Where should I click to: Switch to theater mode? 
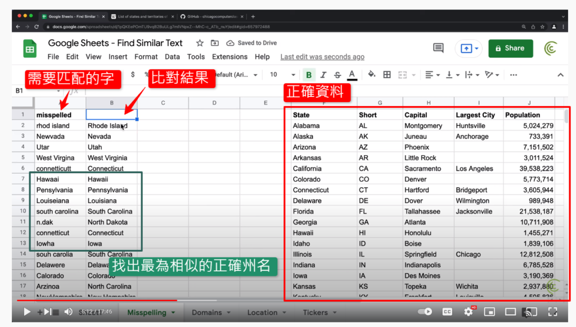[x=510, y=312]
